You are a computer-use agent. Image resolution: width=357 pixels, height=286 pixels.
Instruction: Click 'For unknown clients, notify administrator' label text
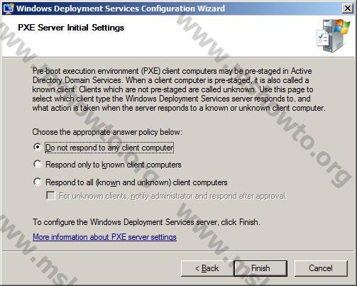click(172, 196)
